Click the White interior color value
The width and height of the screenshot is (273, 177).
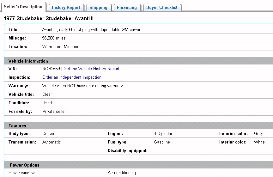259,142
